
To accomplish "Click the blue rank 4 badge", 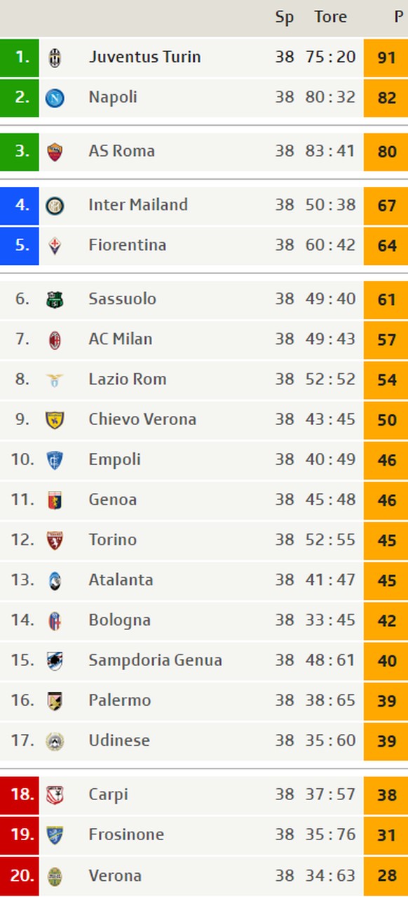I will point(20,206).
